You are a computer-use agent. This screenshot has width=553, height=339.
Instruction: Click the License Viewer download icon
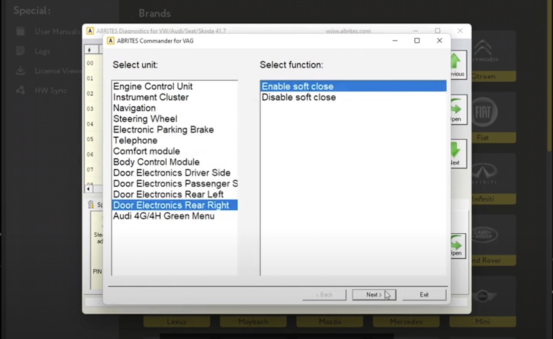(20, 70)
